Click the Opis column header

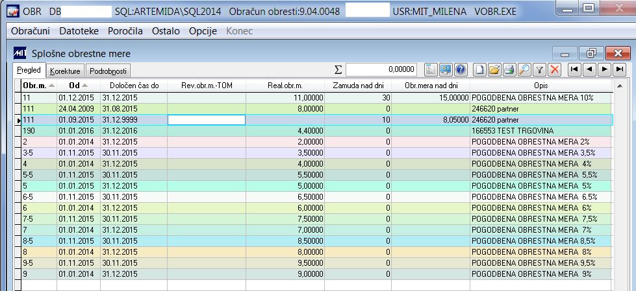pyautogui.click(x=541, y=86)
